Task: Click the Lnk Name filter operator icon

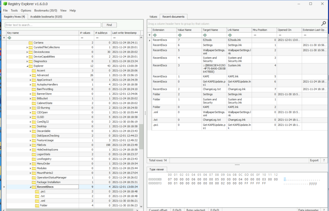Action: (x=230, y=35)
